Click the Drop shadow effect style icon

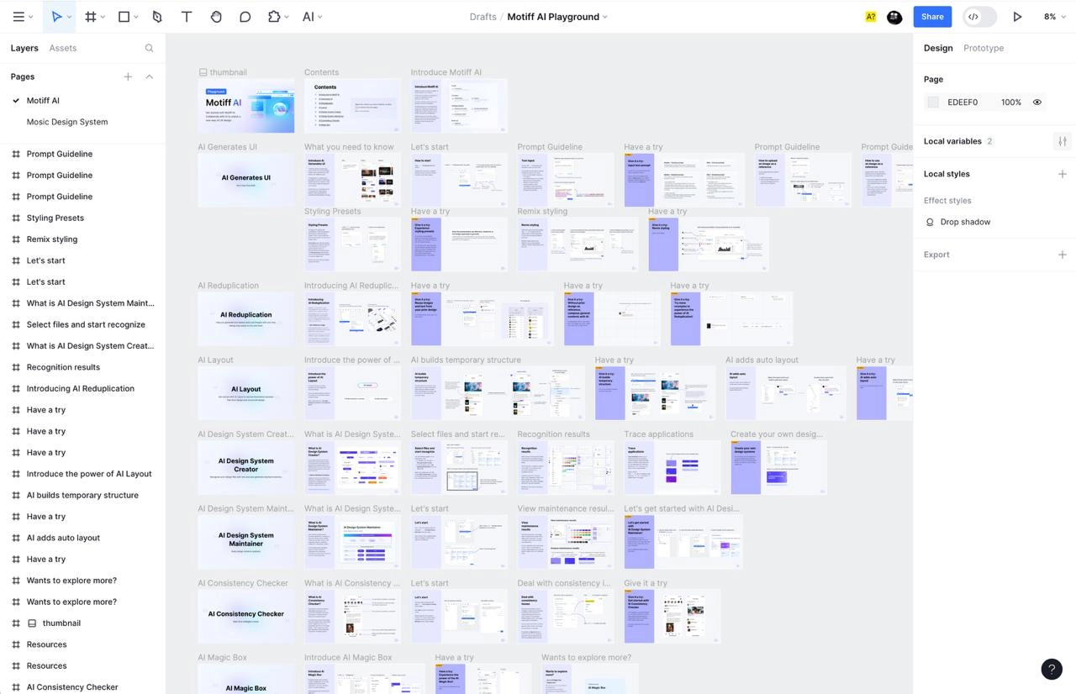pyautogui.click(x=930, y=222)
